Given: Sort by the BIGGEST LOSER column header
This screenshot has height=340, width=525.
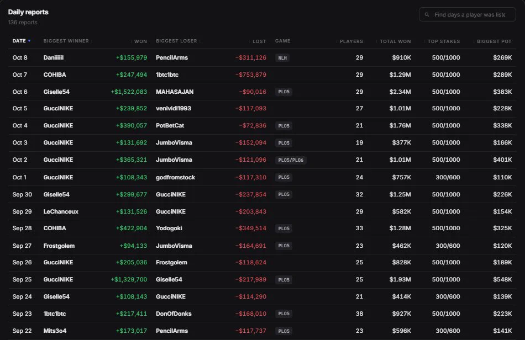Looking at the screenshot, I should pos(176,41).
